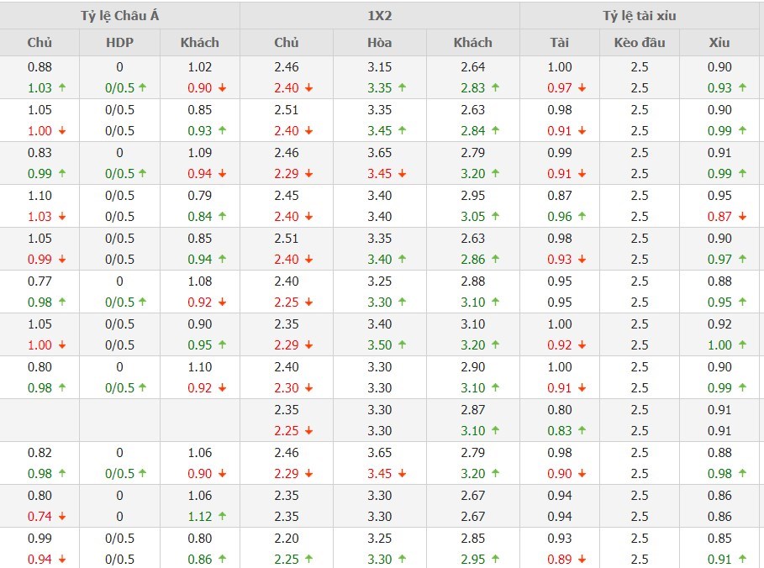Select the 3.15 draw odds value
Screen dimensions: 764x568
pos(379,67)
